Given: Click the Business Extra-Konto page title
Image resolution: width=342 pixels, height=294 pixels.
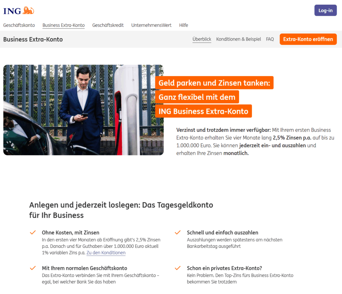Looking at the screenshot, I should [x=33, y=40].
